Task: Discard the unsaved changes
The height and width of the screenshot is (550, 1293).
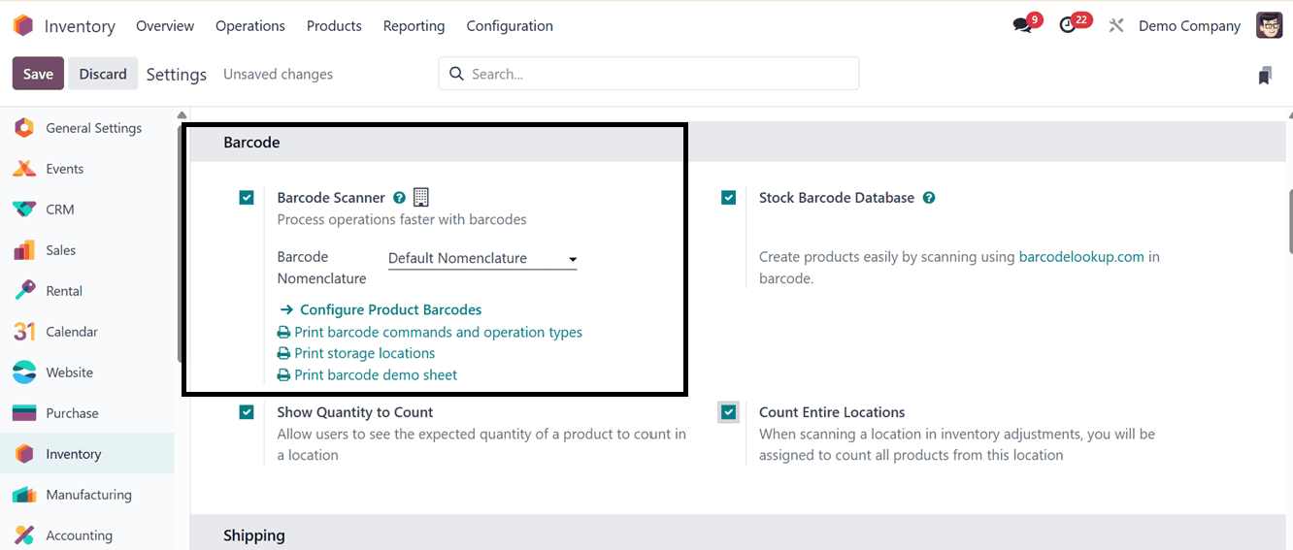Action: [x=103, y=74]
